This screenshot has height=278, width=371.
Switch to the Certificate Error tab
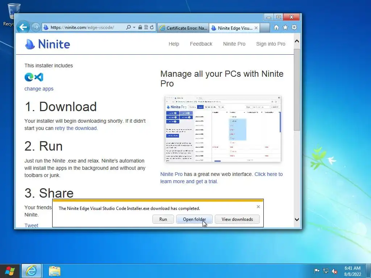pos(183,28)
